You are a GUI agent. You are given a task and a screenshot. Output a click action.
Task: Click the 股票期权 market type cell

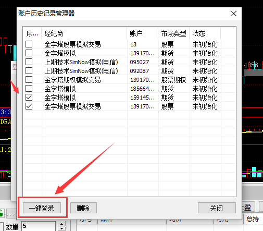point(173,80)
